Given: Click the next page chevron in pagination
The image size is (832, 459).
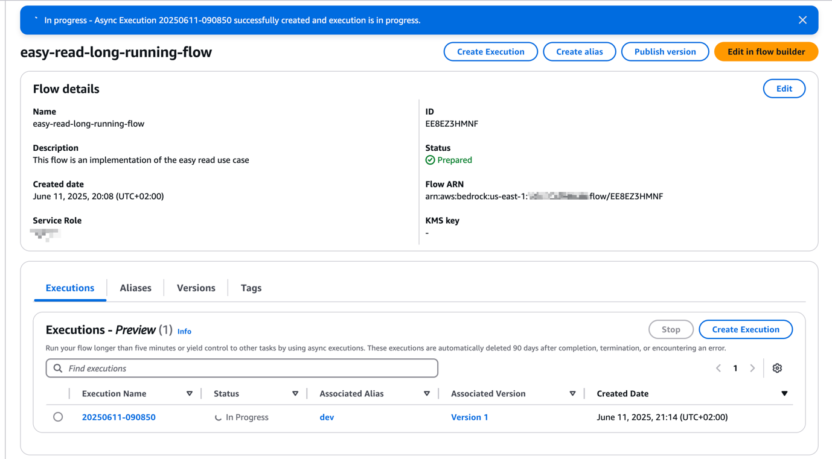Looking at the screenshot, I should pyautogui.click(x=752, y=368).
